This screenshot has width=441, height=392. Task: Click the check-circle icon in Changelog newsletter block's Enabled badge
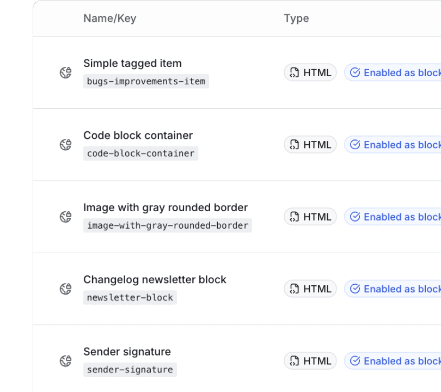(355, 289)
